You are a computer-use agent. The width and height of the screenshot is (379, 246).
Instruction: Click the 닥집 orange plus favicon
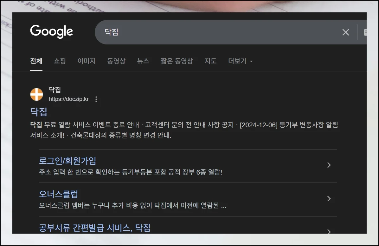[x=36, y=94]
